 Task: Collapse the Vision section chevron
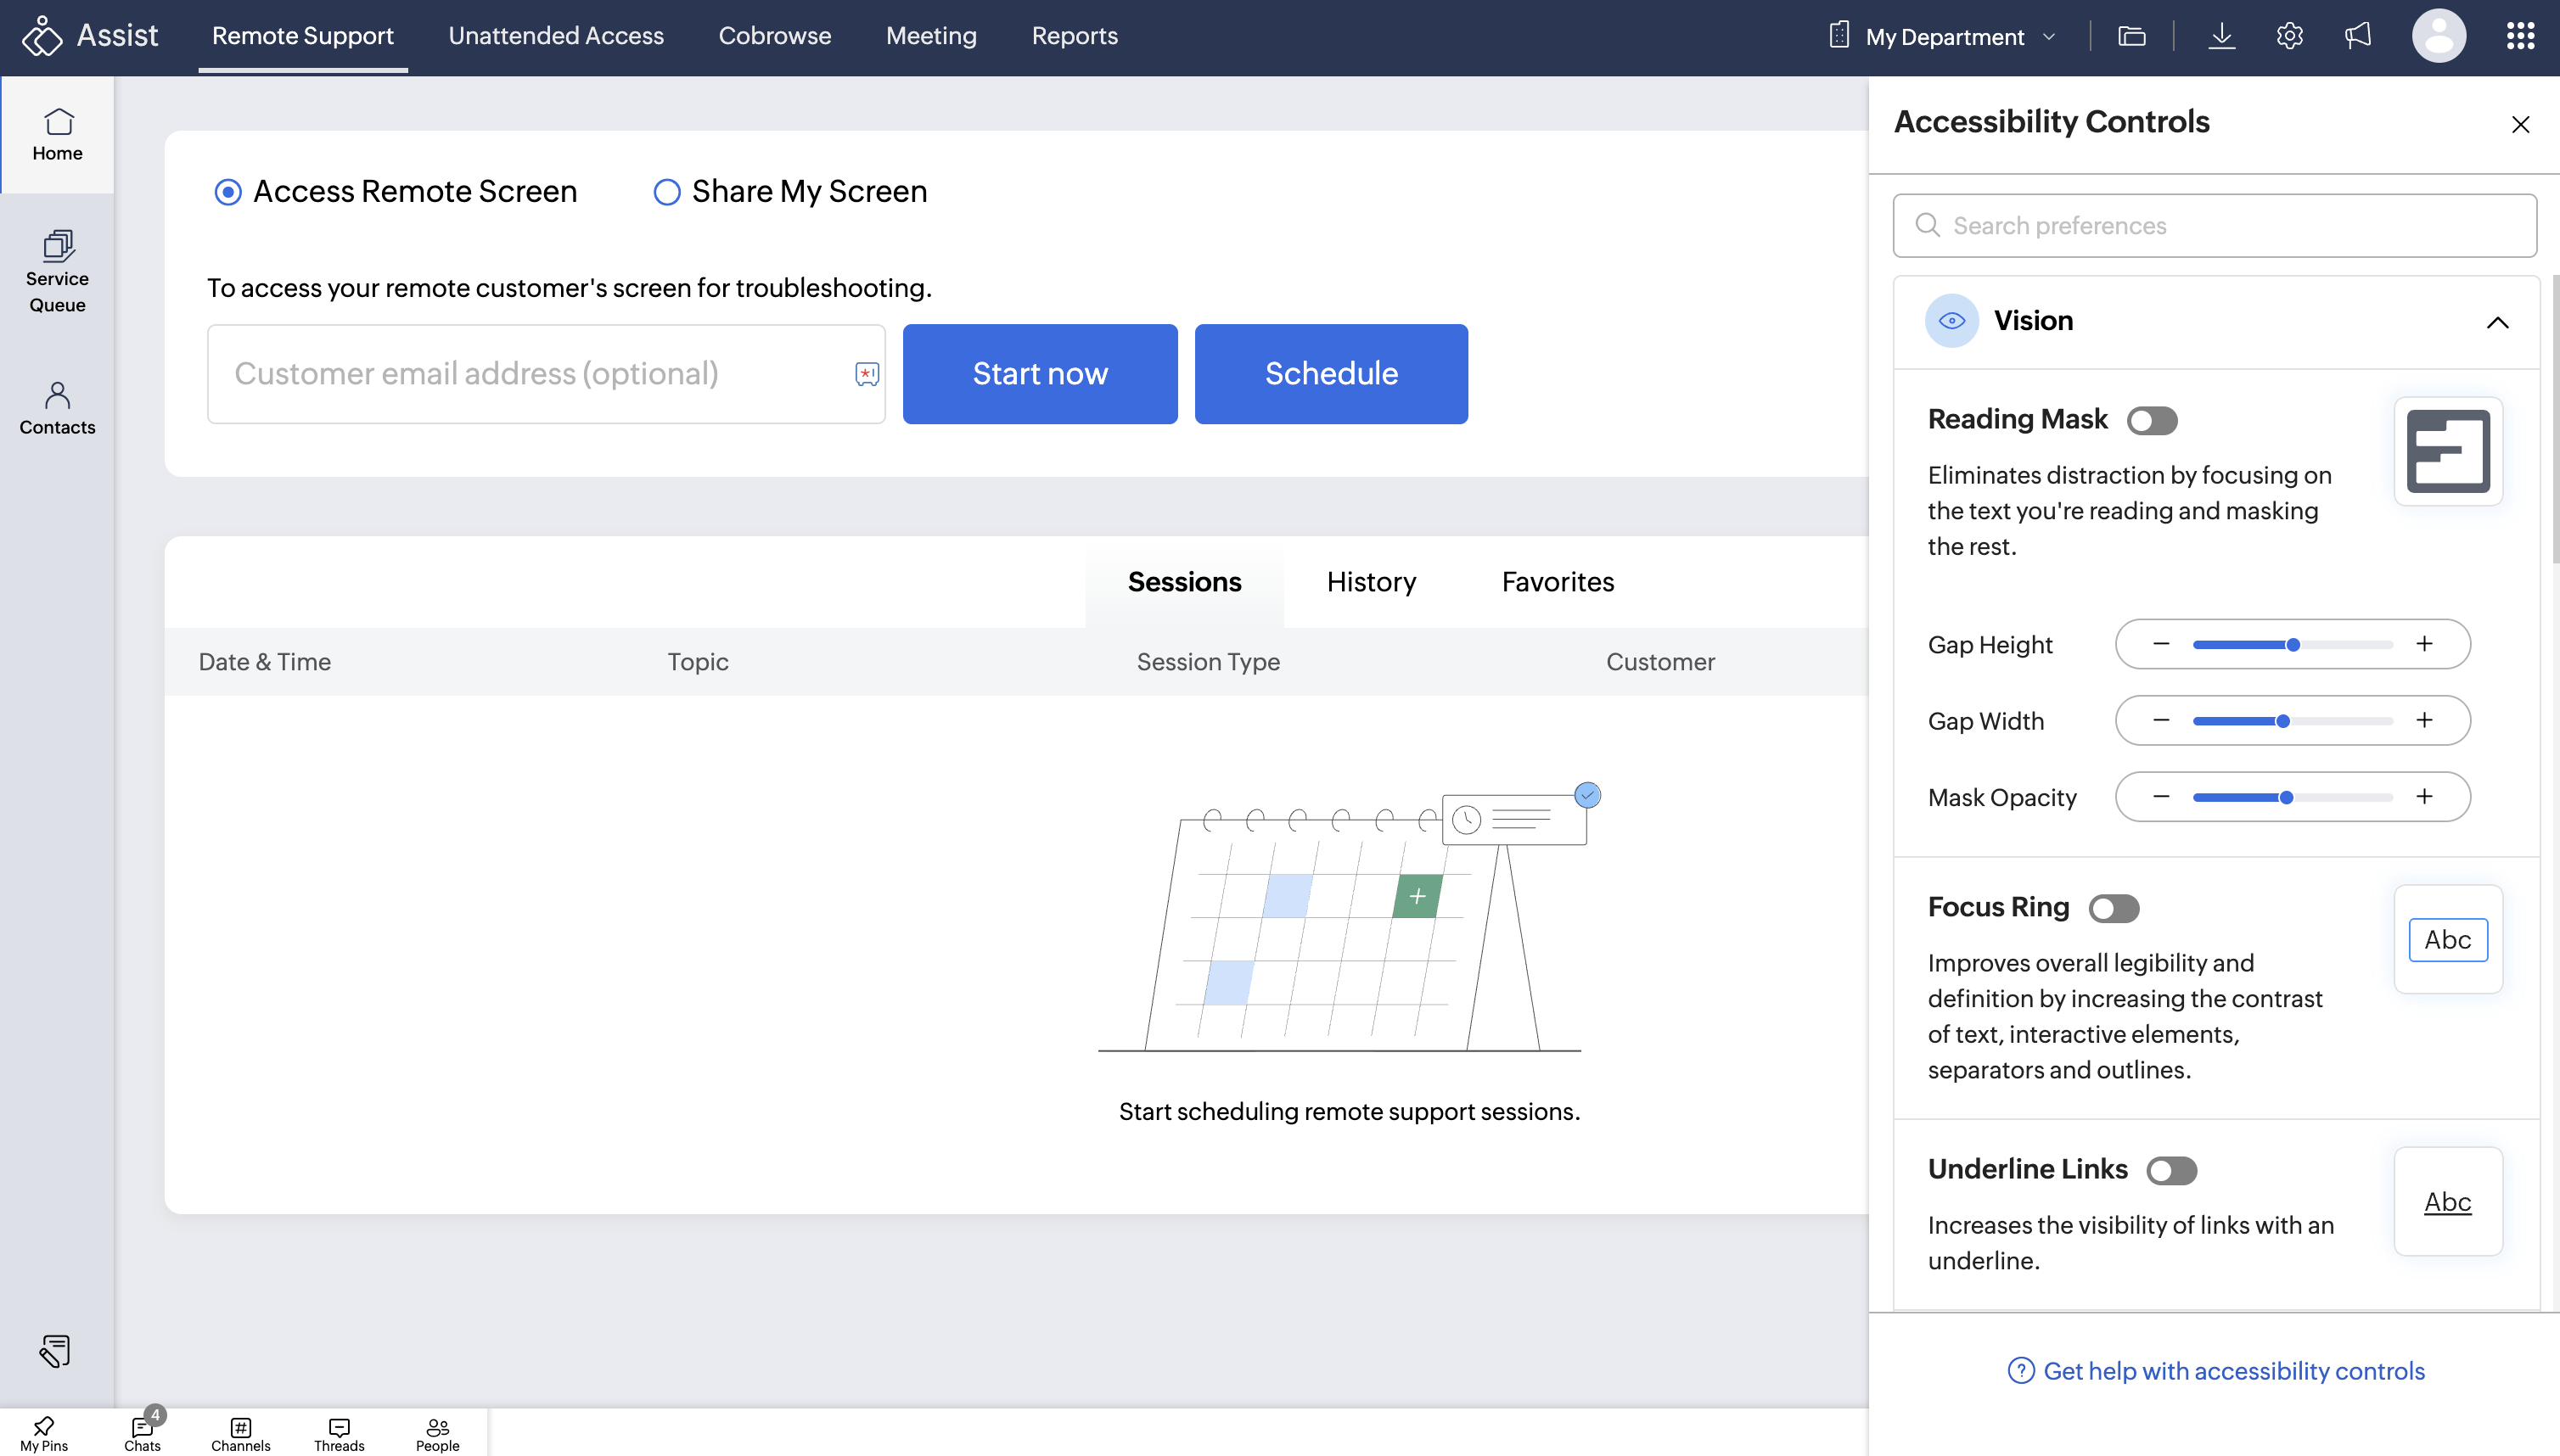(x=2497, y=322)
